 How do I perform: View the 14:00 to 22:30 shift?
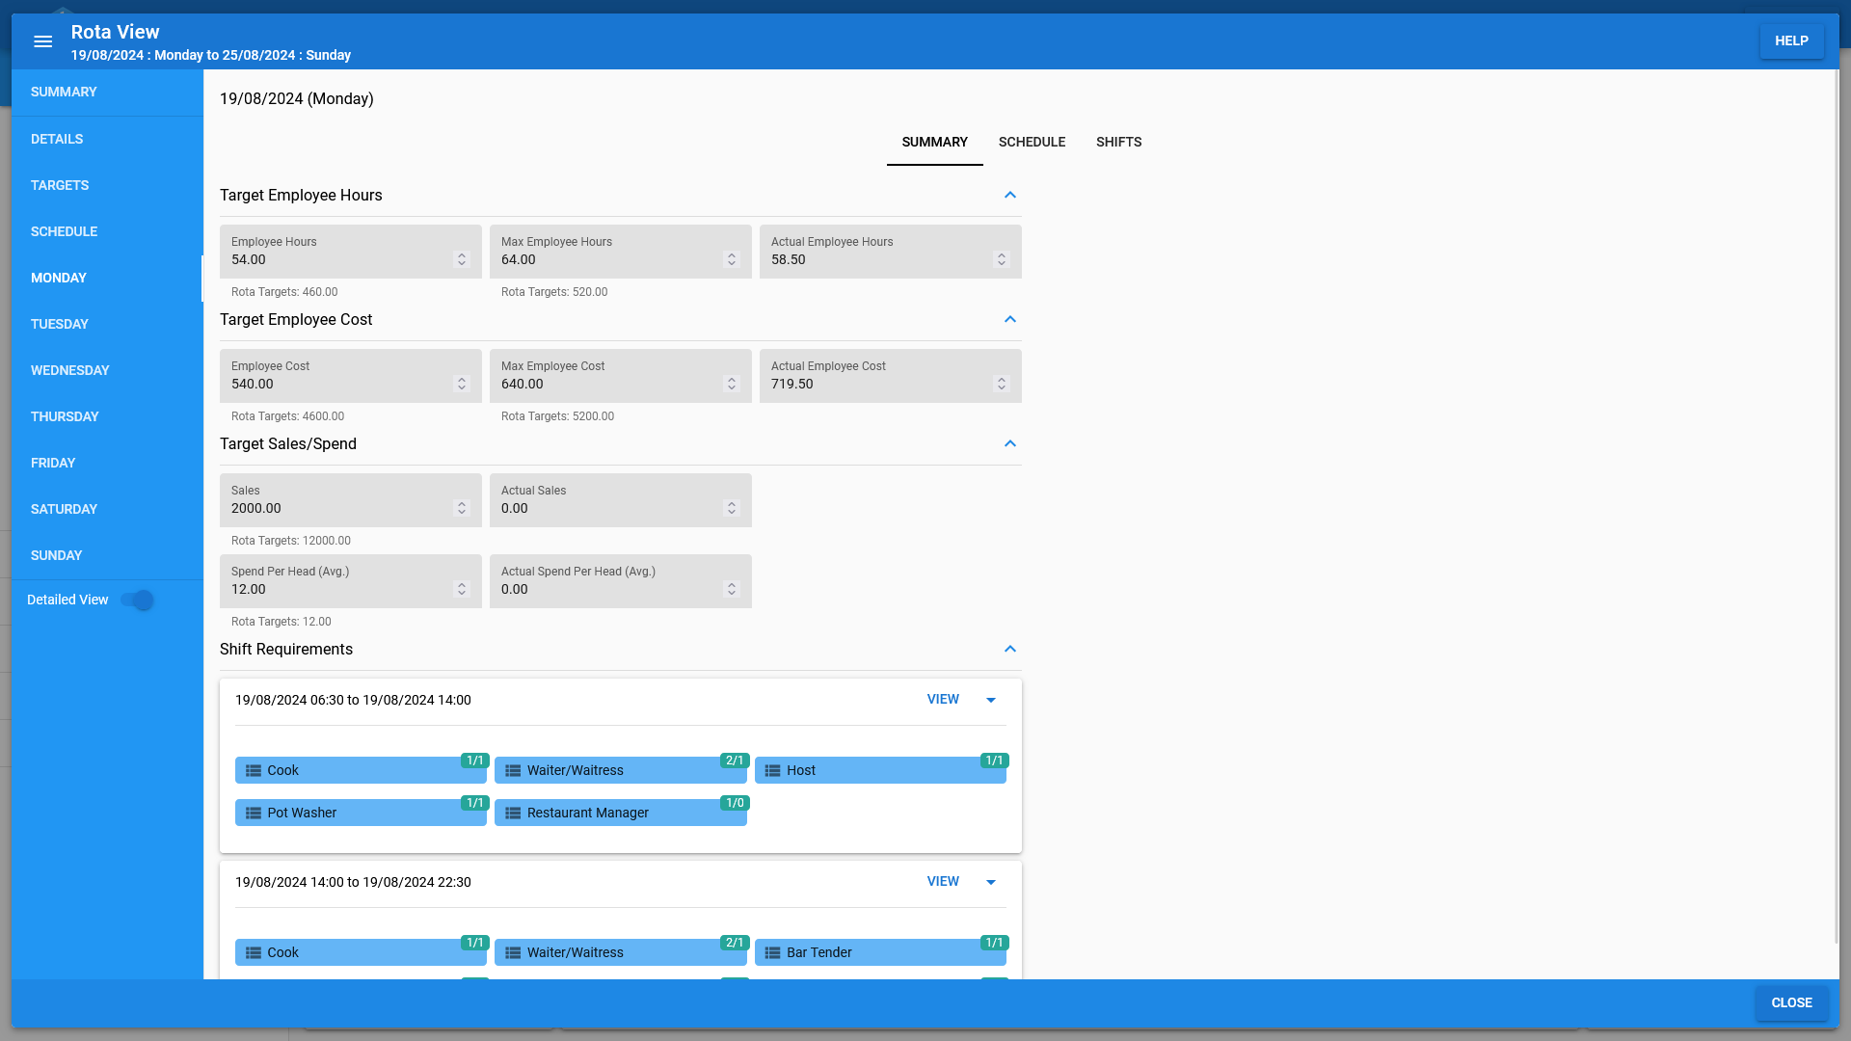(943, 882)
